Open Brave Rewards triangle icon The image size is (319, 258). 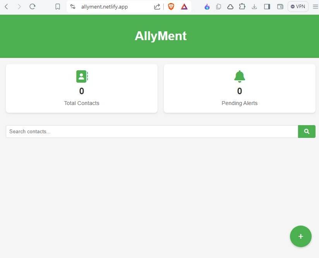pyautogui.click(x=184, y=7)
